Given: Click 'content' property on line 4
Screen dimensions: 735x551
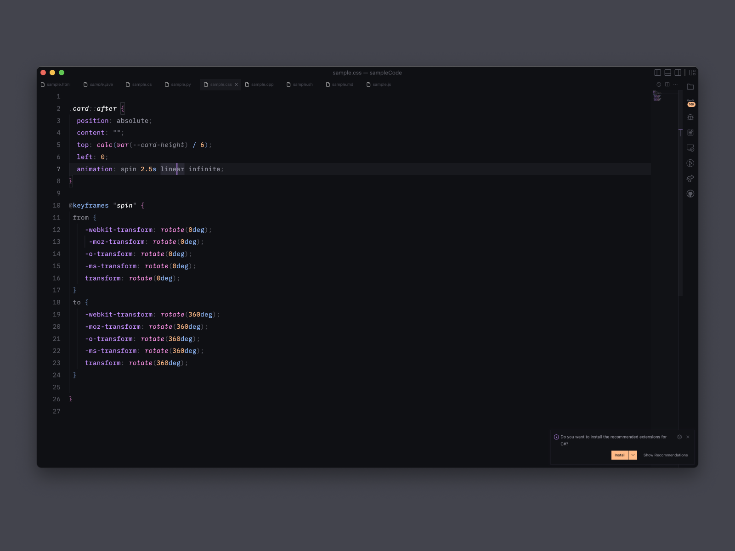Looking at the screenshot, I should (90, 133).
